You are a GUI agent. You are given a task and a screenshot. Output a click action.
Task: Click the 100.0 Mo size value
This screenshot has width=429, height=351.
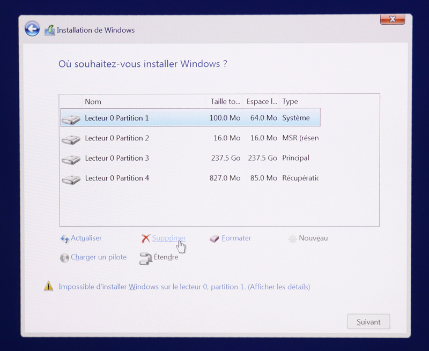(x=225, y=118)
